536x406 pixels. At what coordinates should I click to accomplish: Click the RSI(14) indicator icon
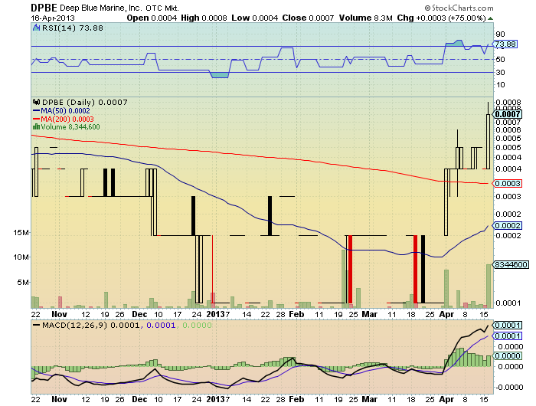click(36, 28)
